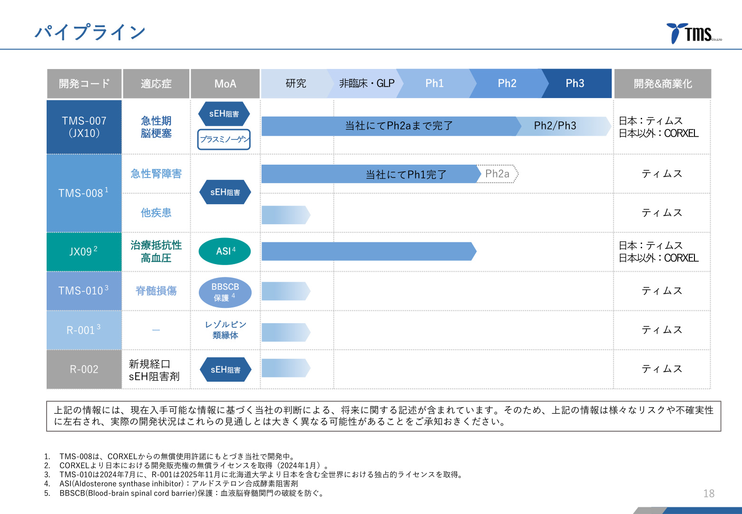Screen dimensions: 742x514
Task: Click the 他疾患 indication
Action: pyautogui.click(x=156, y=213)
